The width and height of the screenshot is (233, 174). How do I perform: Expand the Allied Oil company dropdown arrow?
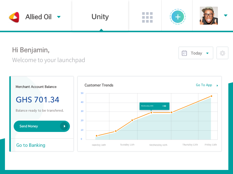click(59, 17)
